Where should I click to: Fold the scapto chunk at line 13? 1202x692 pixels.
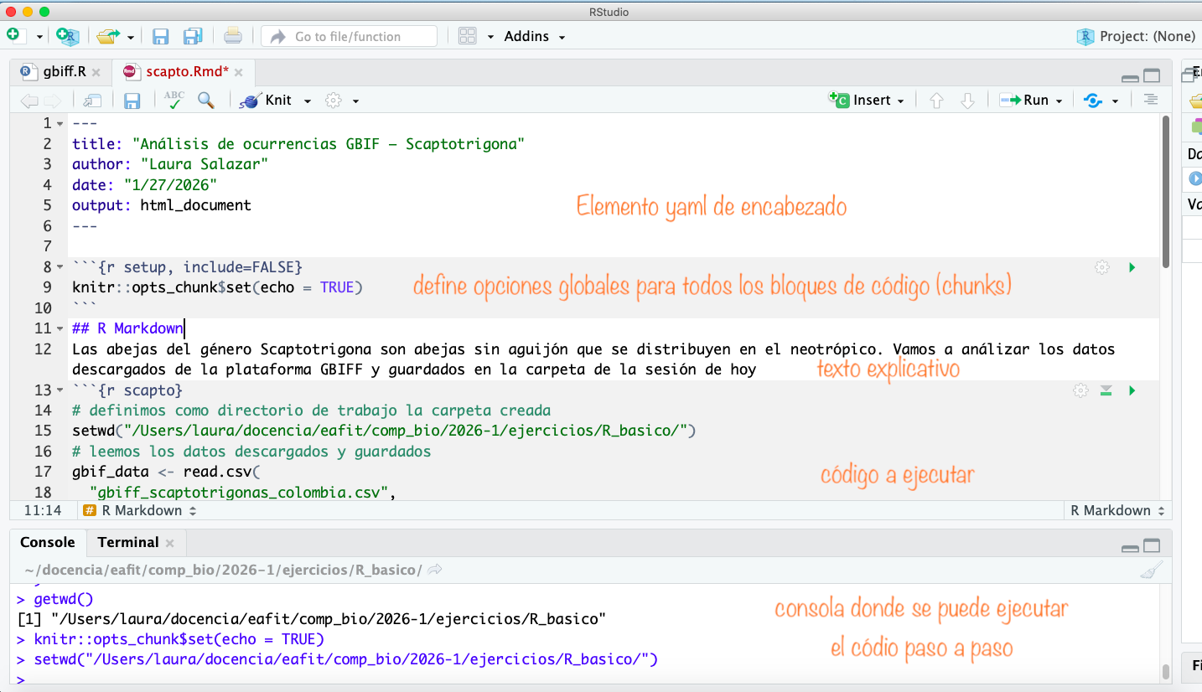[x=60, y=390]
